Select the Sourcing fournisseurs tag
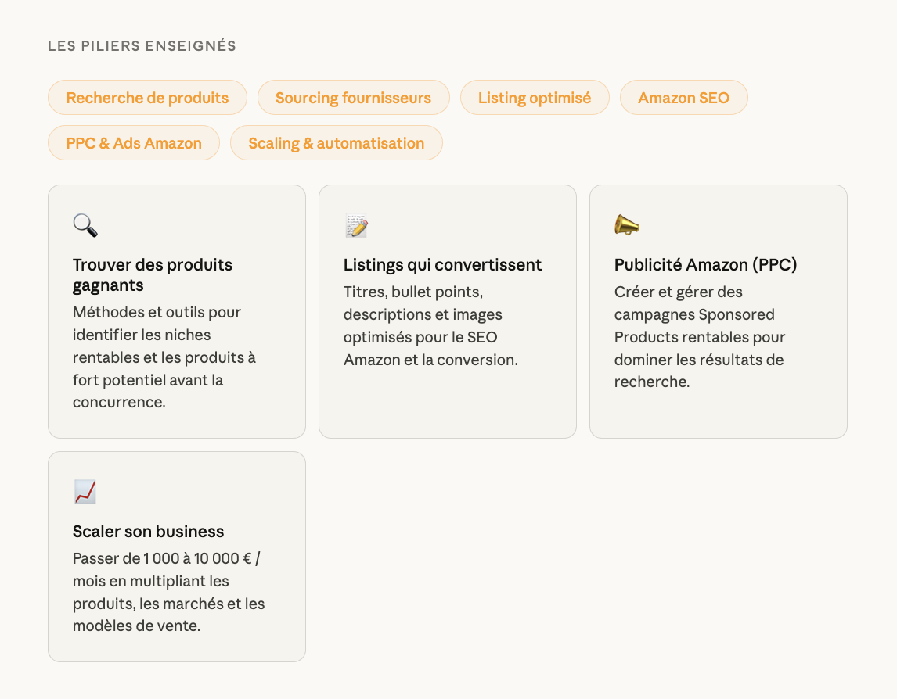 [353, 98]
